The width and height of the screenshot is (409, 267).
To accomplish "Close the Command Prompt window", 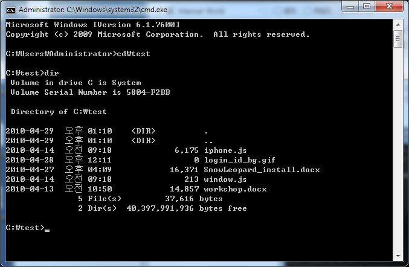I will [389, 6].
